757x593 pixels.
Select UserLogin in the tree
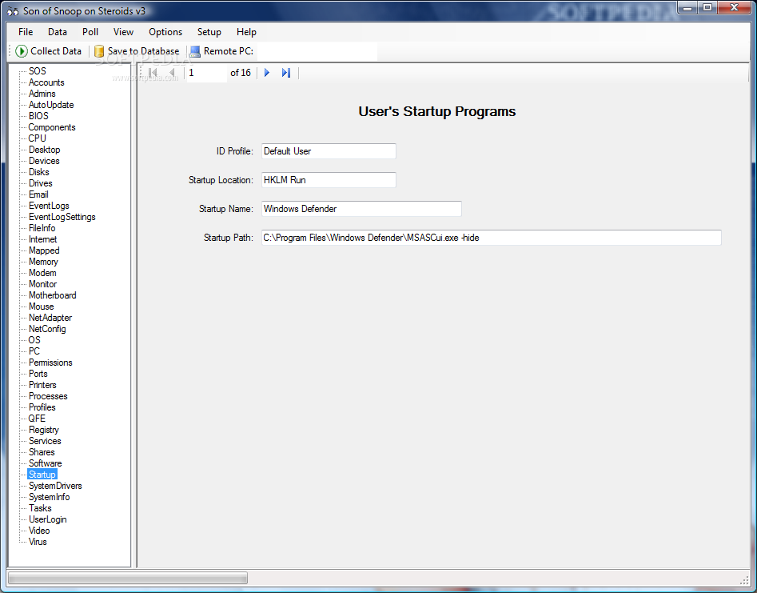pos(48,519)
